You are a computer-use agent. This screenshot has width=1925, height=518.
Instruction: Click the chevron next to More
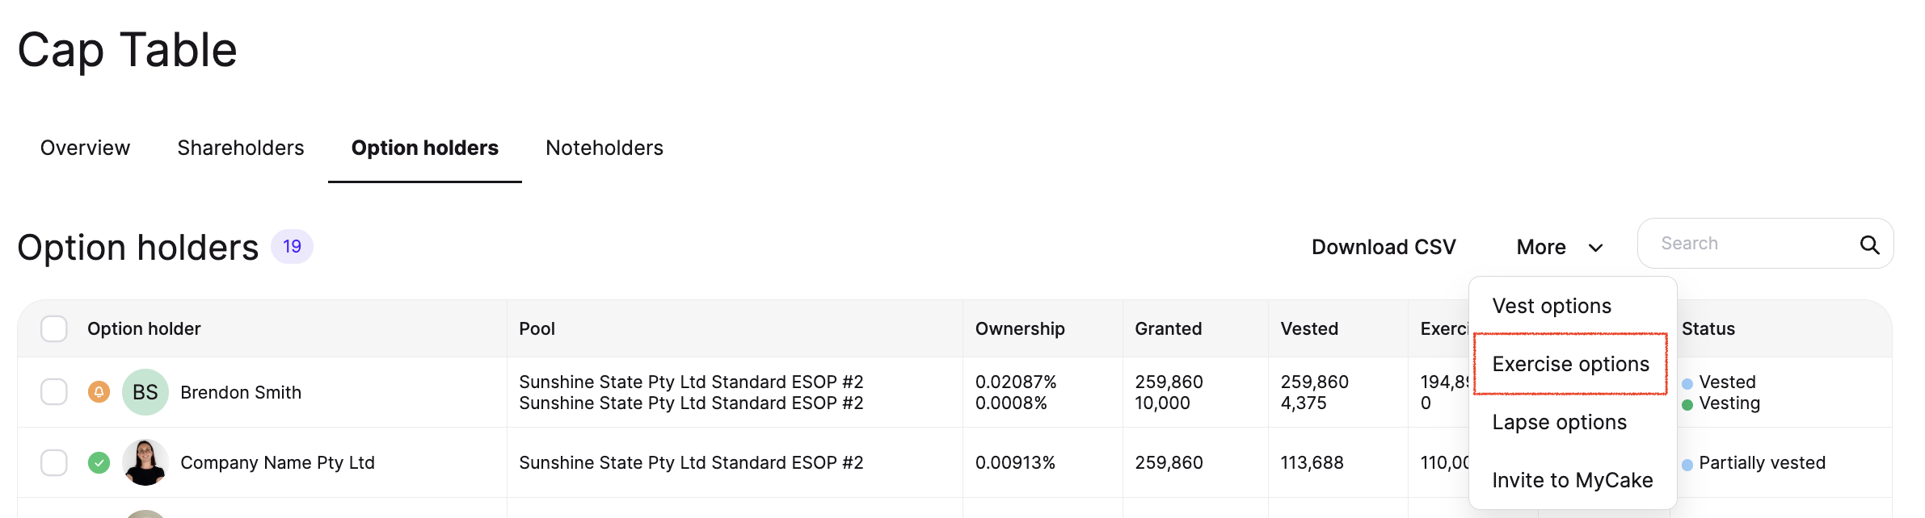click(1595, 248)
